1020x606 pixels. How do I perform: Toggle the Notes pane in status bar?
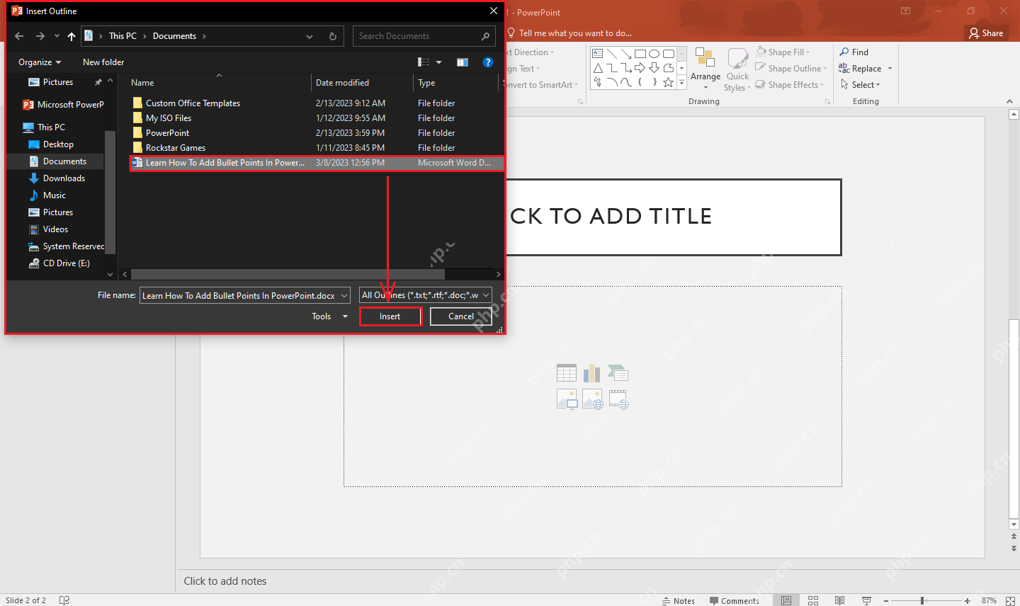(679, 600)
